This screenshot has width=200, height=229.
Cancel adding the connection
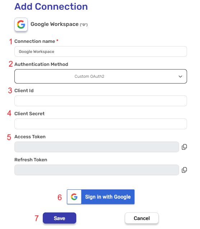tap(142, 218)
